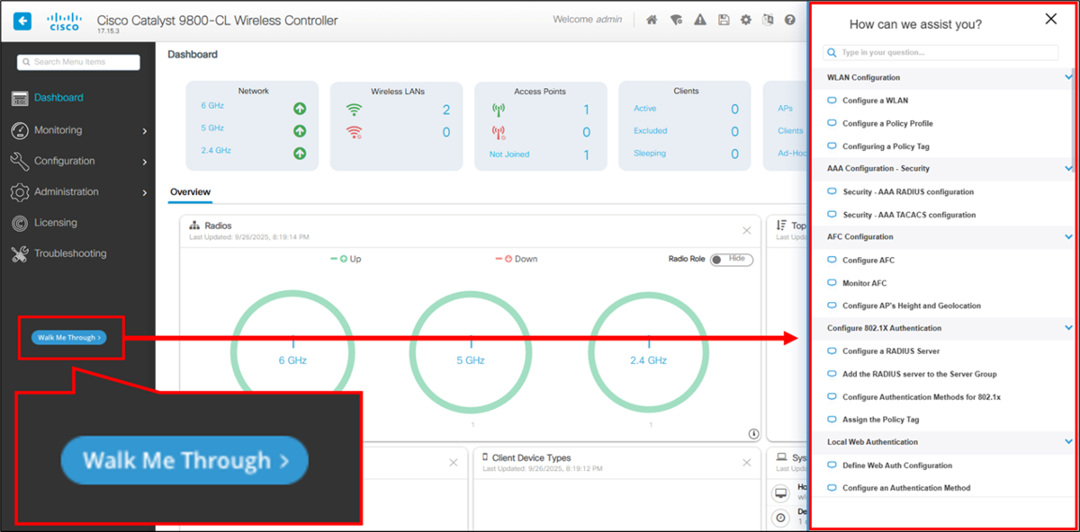This screenshot has width=1080, height=532.
Task: Expand the Configuration submenu arrow
Action: pyautogui.click(x=145, y=162)
